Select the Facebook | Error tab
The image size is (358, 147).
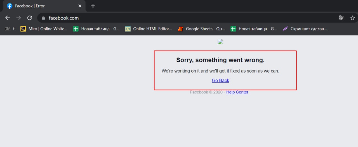point(44,6)
